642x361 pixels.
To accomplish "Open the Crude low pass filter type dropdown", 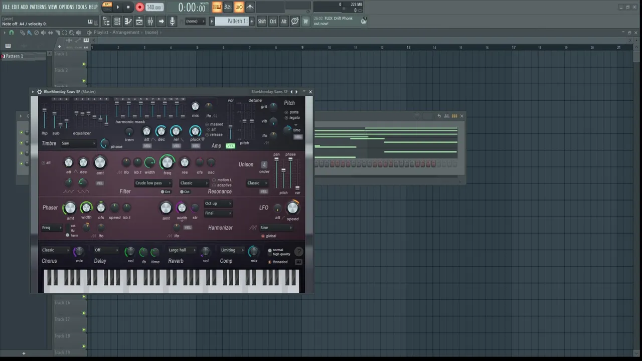I will 153,183.
